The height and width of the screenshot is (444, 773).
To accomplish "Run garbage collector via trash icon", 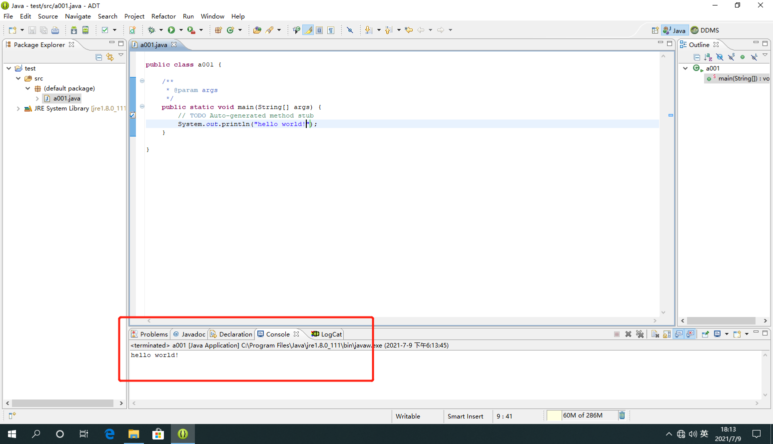I will point(622,415).
